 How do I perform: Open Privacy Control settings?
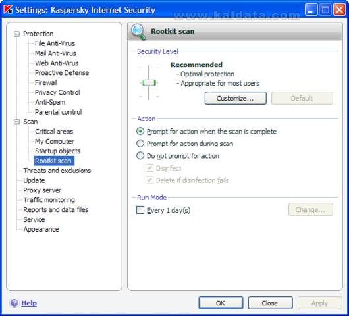pos(57,93)
